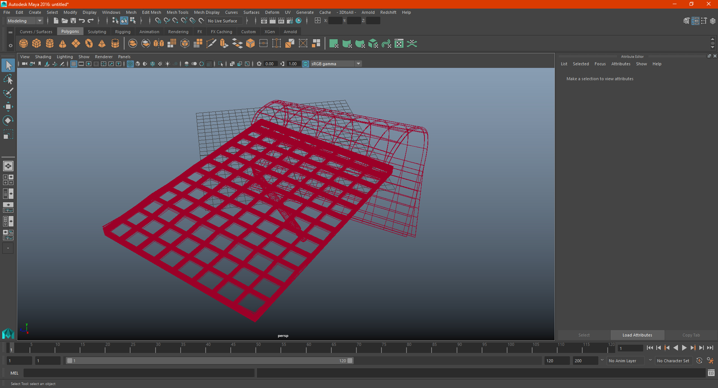
Task: Open the Edit Mesh menu
Action: click(151, 12)
